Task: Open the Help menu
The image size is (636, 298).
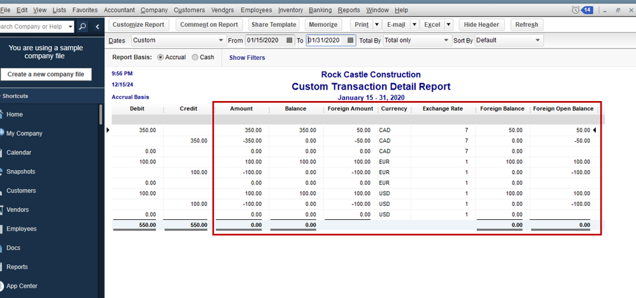Action: (402, 10)
